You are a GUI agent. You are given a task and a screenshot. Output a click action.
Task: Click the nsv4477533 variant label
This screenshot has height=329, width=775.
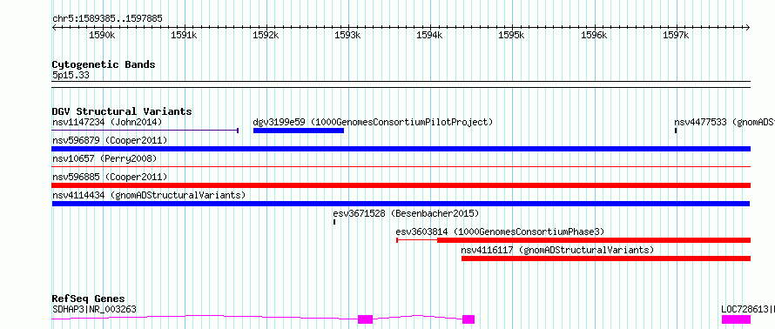[x=724, y=122]
